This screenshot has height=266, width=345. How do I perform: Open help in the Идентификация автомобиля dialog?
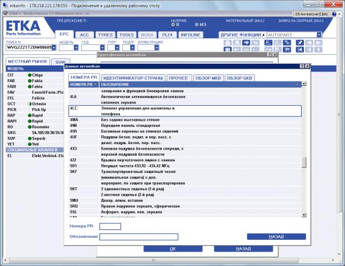270,55
